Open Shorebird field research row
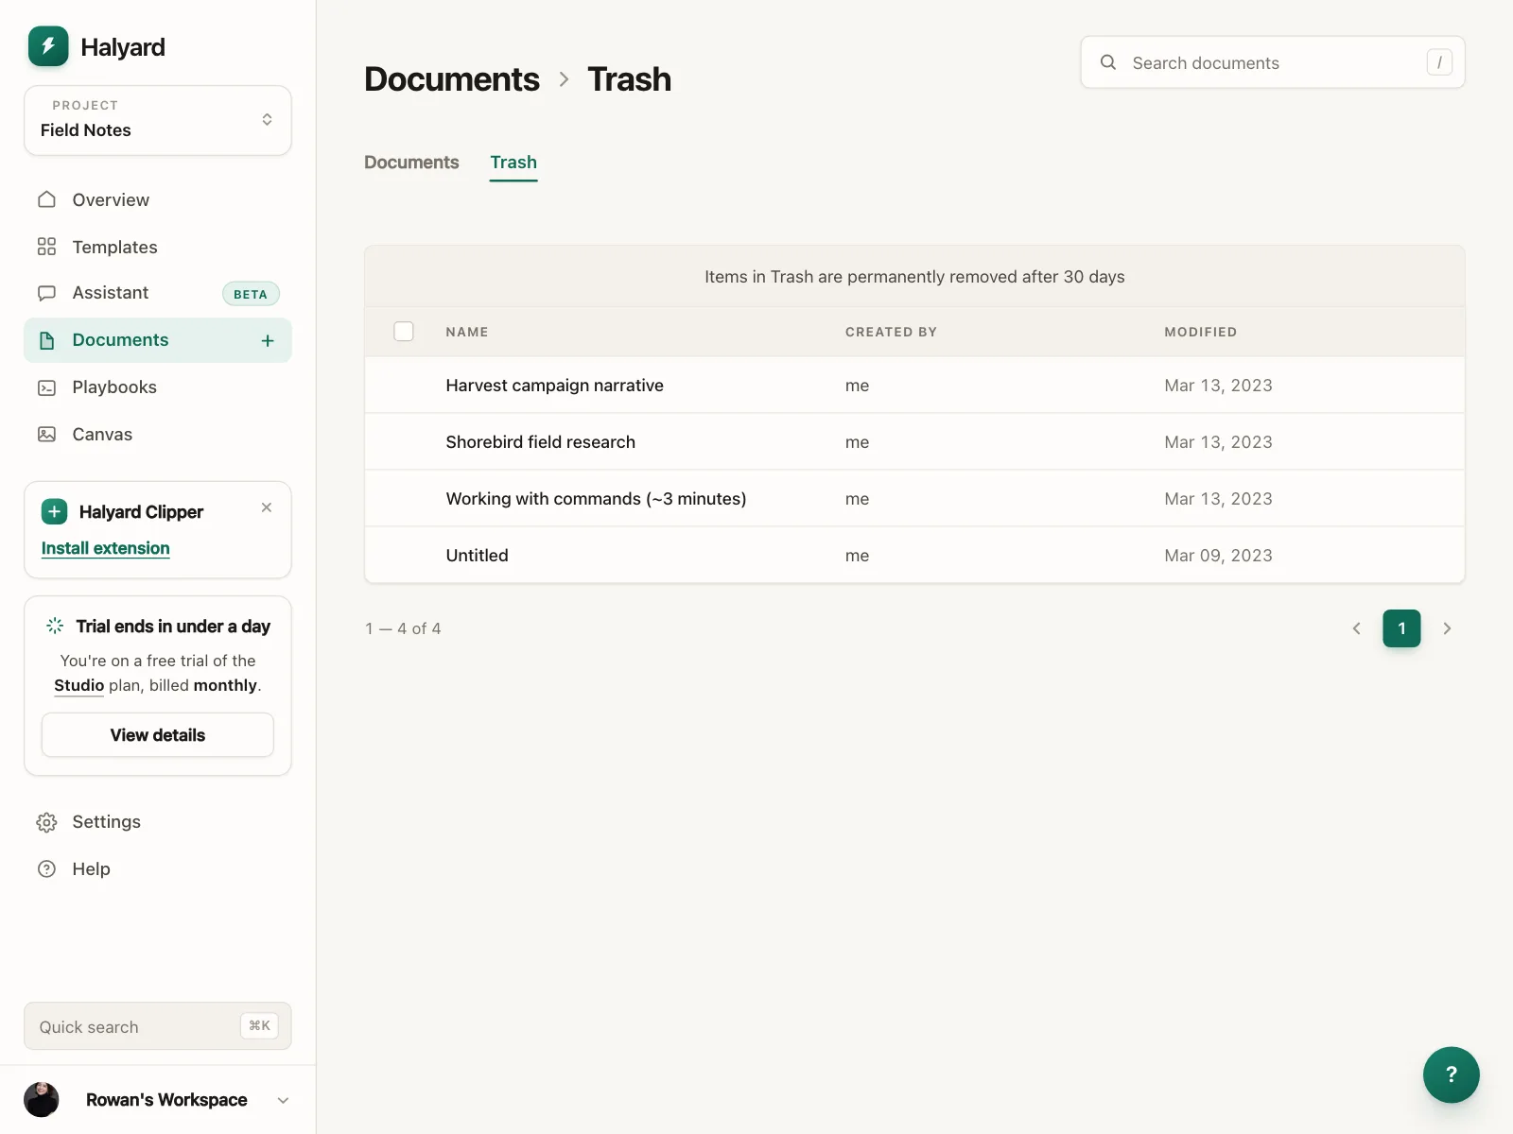The image size is (1513, 1134). [x=914, y=442]
